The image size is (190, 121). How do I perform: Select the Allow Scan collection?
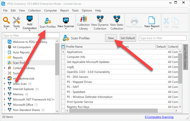(20, 84)
